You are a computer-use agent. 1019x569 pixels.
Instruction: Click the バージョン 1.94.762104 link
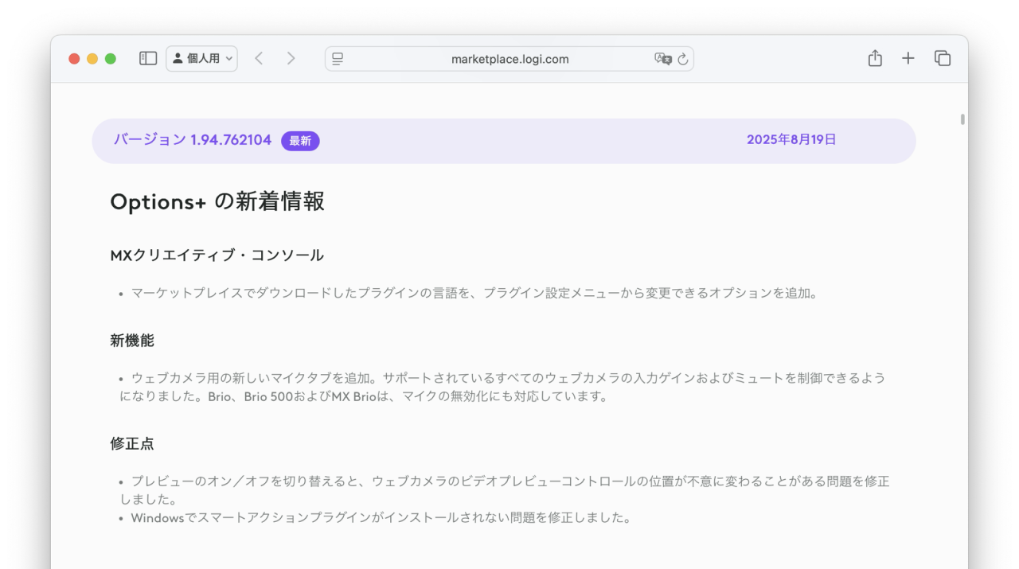(x=190, y=139)
